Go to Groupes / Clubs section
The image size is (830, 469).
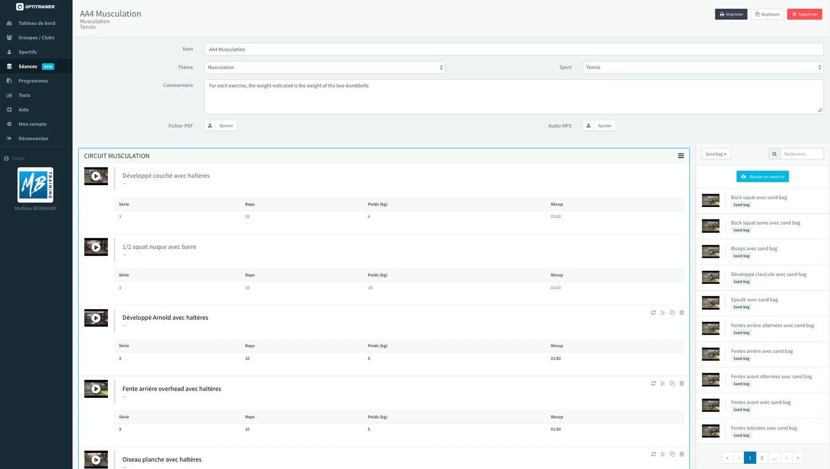point(36,38)
